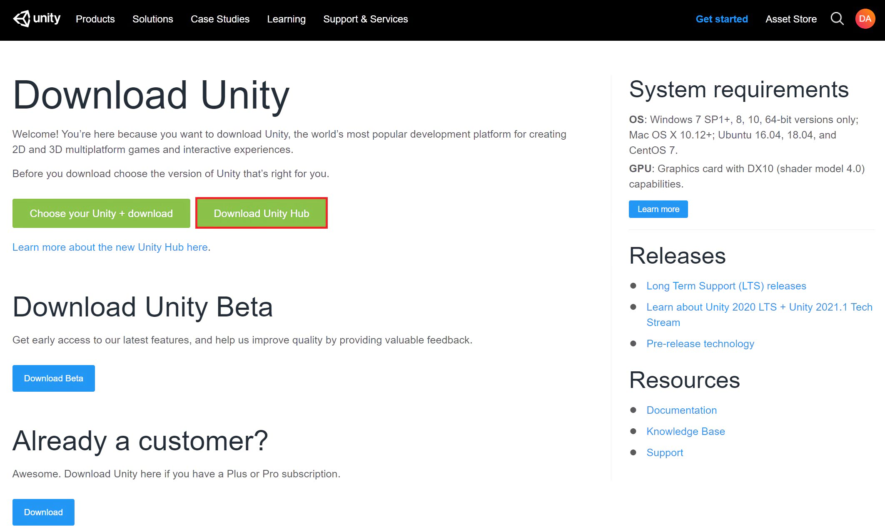Click the OS requirements paragraph

[743, 135]
